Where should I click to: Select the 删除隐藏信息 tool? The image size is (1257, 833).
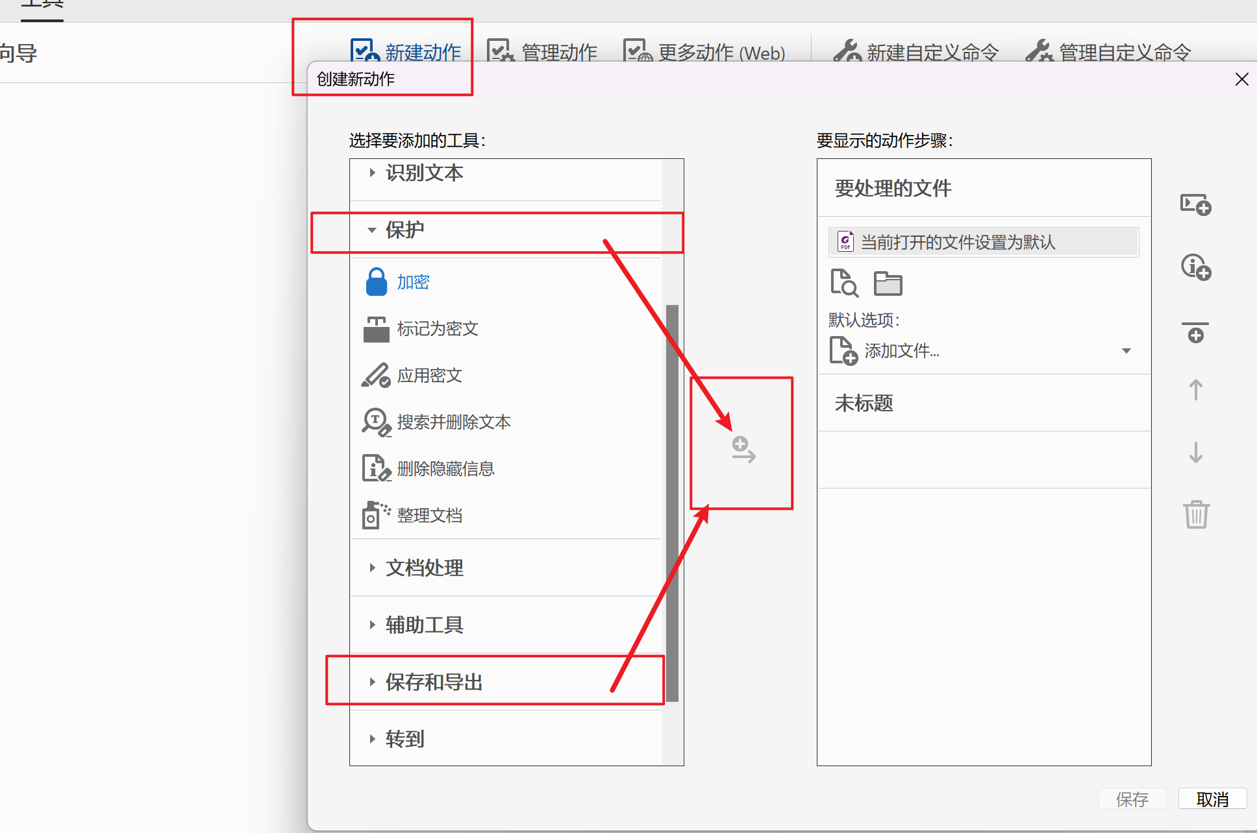pos(445,468)
